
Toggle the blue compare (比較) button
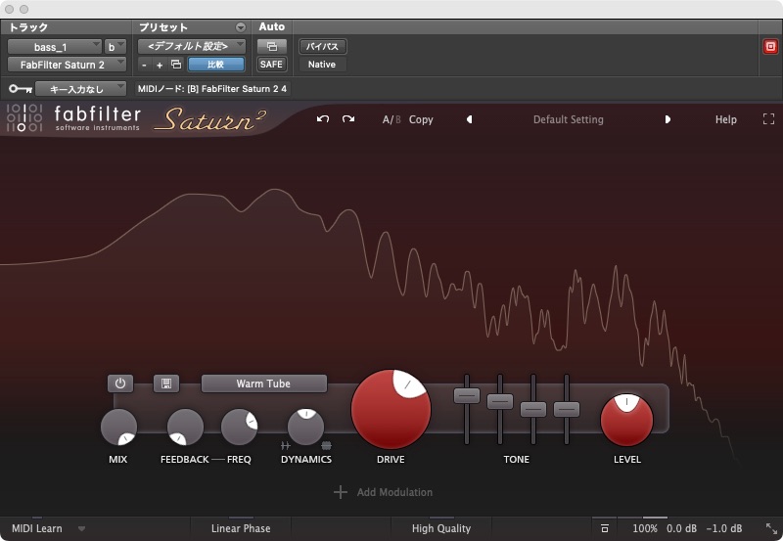(215, 65)
